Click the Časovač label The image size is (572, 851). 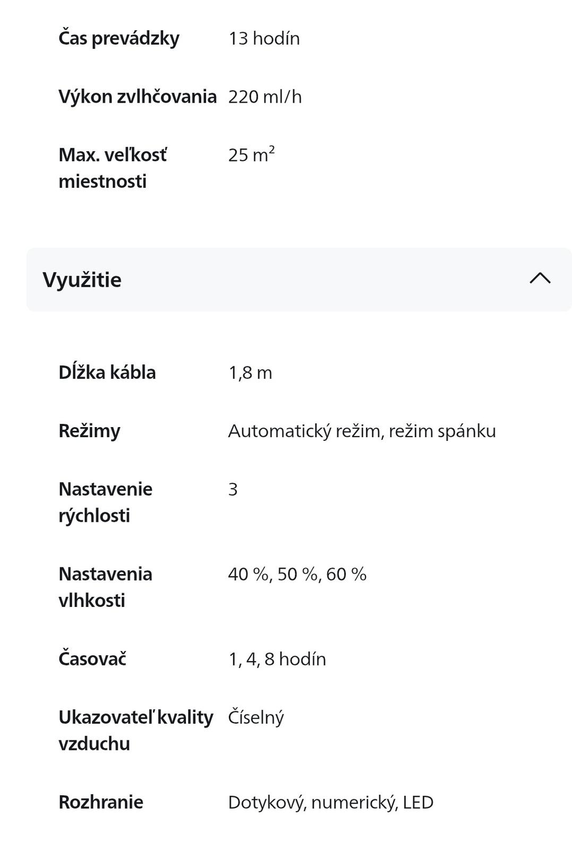tap(92, 659)
